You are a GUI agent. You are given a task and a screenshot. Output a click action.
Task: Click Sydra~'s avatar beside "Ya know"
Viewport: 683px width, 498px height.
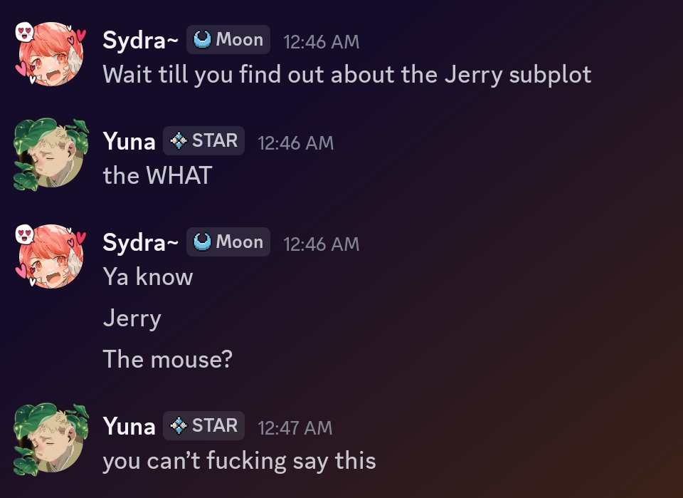tap(50, 255)
